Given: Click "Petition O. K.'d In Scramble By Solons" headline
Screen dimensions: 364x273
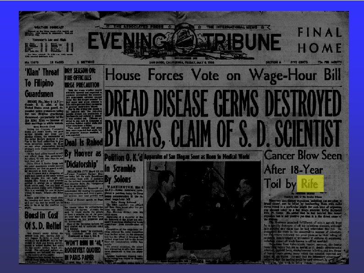Looking at the screenshot, I should [123, 169].
